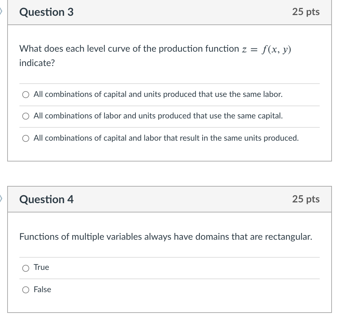Click the 'True' answer label text
This screenshot has height=323, width=342.
coord(41,267)
